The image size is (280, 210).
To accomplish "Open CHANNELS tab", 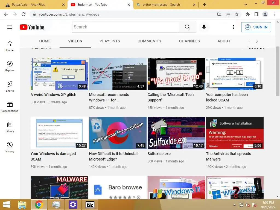I will click(x=189, y=41).
